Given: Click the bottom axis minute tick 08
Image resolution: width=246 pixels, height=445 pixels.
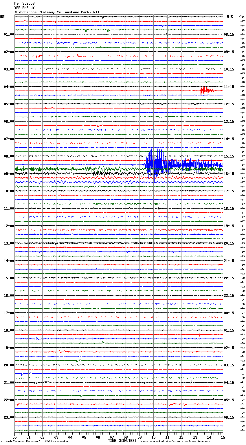Looking at the screenshot, I should click(x=126, y=437).
